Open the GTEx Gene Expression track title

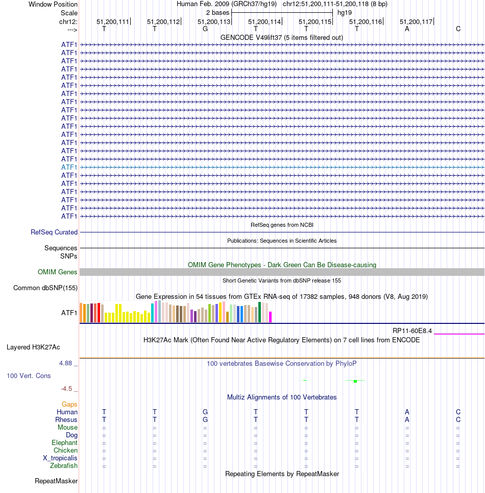point(282,296)
